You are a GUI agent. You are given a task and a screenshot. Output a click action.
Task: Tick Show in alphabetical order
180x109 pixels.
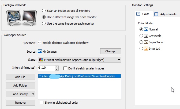(42, 103)
